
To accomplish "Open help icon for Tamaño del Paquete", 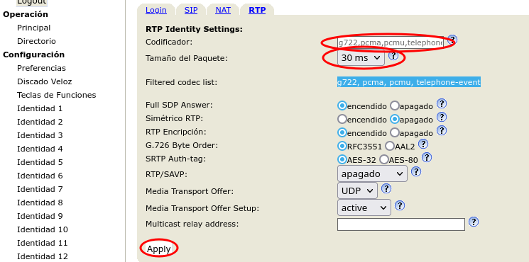I will coord(393,56).
